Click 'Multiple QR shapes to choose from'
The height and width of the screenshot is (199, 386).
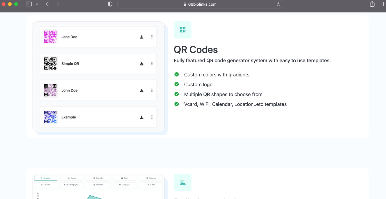tap(223, 94)
